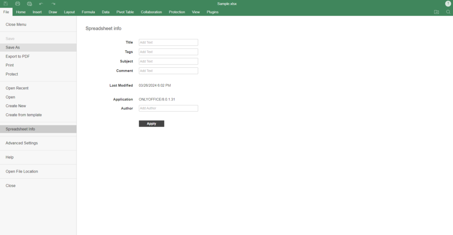Screen dimensions: 453x235
Task: Click Open Recent in sidebar
Action: 17,88
